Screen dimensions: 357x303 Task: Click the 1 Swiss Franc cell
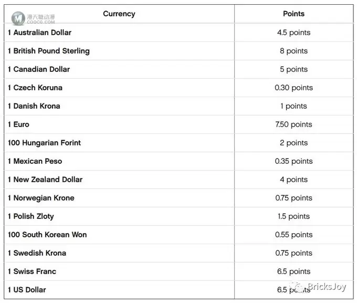119,271
